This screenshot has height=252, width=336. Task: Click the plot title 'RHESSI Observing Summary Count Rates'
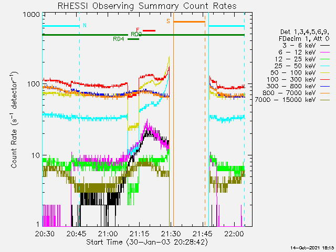147,6
